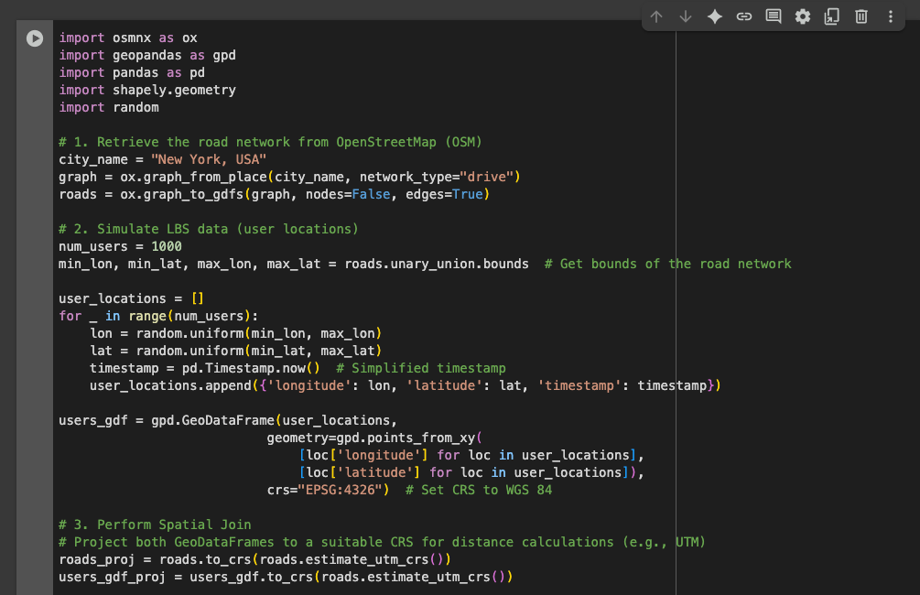Open Gemini AI sparkle tool
This screenshot has width=920, height=595.
point(715,16)
